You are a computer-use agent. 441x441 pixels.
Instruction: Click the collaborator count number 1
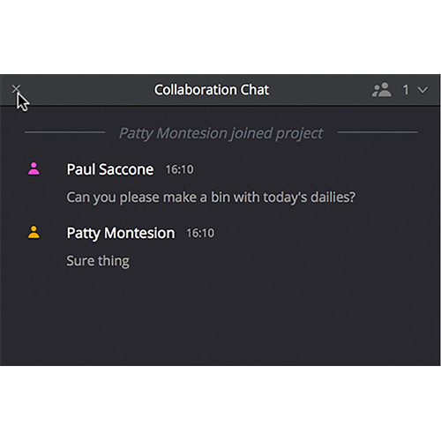tap(406, 90)
